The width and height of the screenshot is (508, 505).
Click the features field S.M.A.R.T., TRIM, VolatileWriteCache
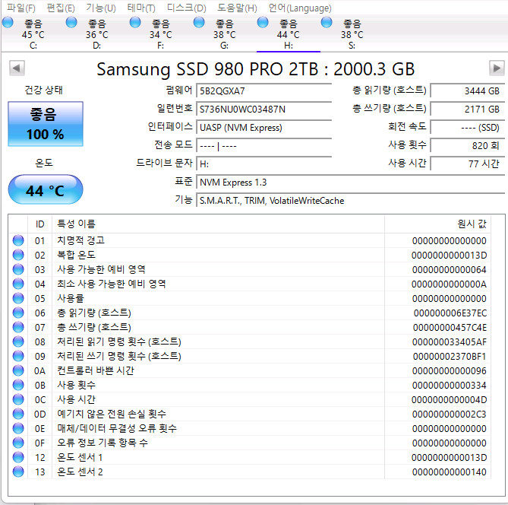[x=351, y=201]
